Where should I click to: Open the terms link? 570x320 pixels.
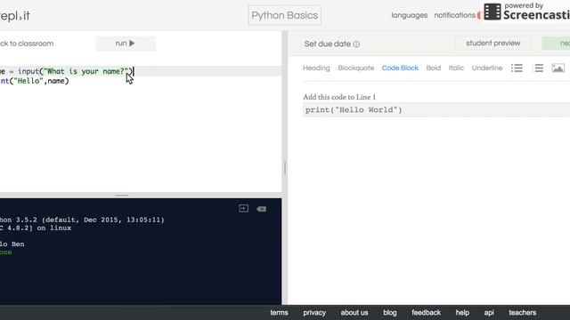click(279, 312)
